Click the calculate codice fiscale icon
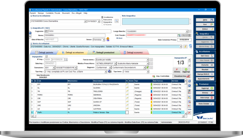The width and height of the screenshot is (243, 138). (180, 35)
